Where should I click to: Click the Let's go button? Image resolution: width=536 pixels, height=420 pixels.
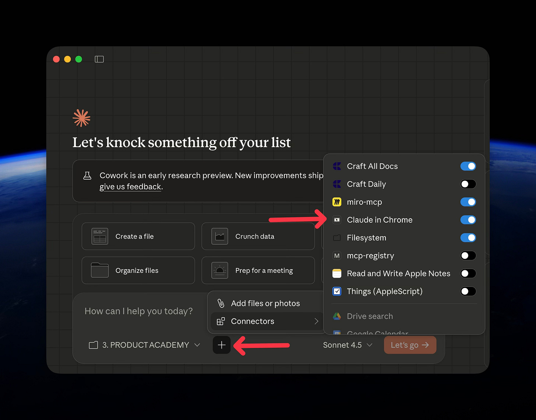tap(410, 345)
